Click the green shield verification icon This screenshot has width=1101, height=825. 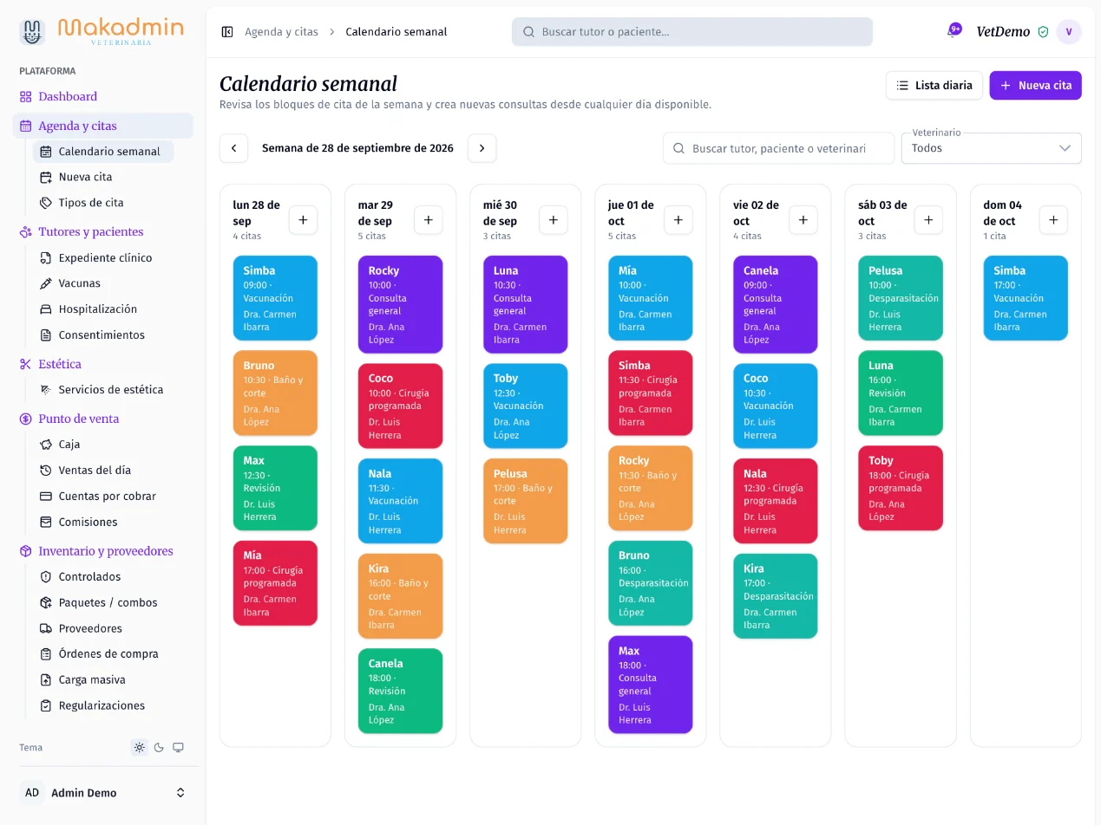click(1043, 32)
